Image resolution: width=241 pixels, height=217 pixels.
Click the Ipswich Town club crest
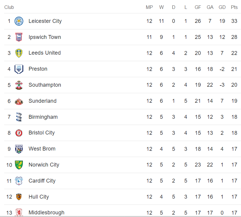click(x=19, y=37)
